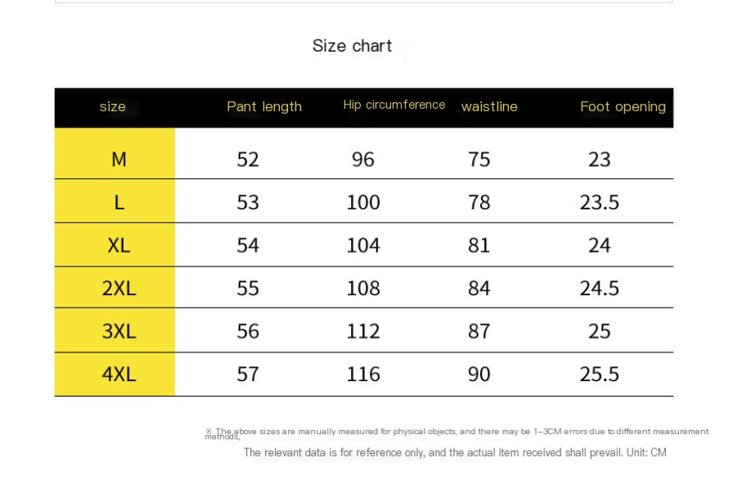
Task: Click the Size chart title
Action: coord(352,46)
